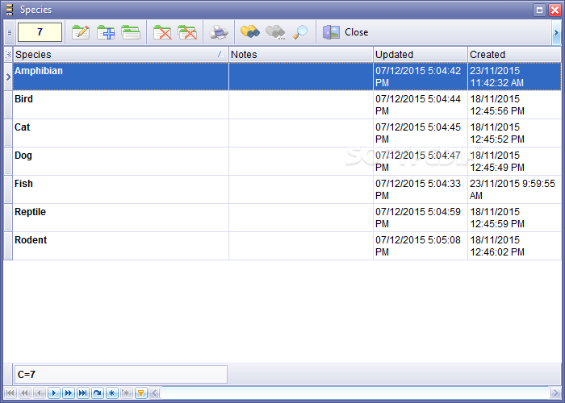This screenshot has height=403, width=565.
Task: Delete the current record with the red X icon
Action: pyautogui.click(x=162, y=32)
